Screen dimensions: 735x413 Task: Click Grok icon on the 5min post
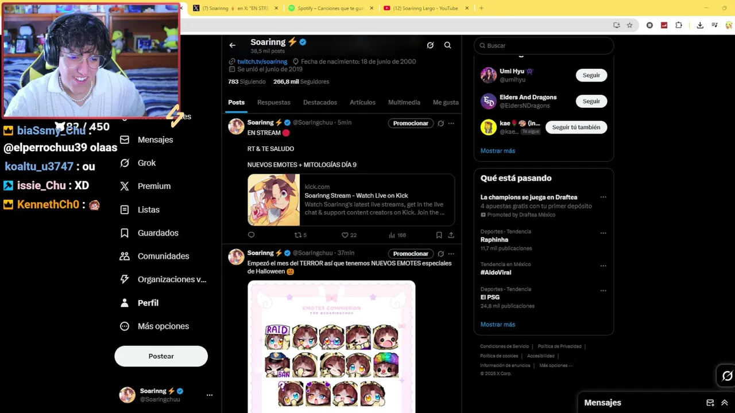click(x=441, y=123)
